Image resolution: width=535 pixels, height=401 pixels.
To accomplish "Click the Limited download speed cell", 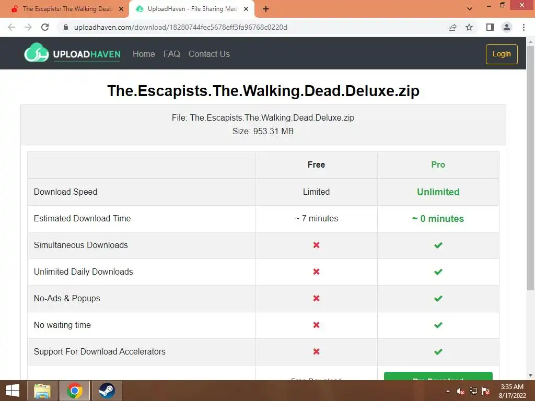I will (316, 192).
